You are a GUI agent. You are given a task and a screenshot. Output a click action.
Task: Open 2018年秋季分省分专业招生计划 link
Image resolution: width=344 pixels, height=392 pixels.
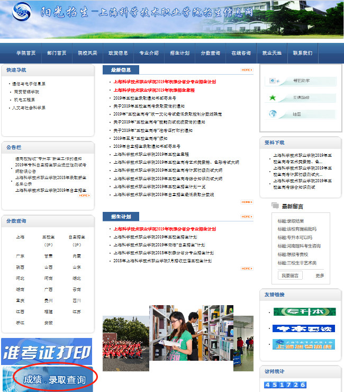click(x=164, y=253)
